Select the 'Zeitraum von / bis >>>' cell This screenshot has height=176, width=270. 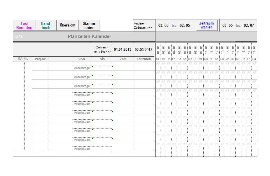[x=102, y=50]
